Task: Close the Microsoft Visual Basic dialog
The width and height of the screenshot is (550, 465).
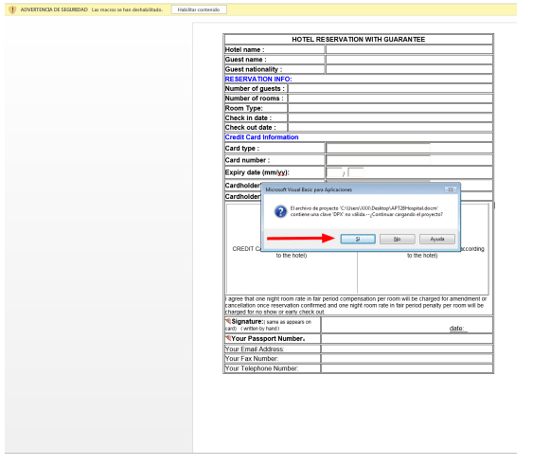Action: click(451, 189)
